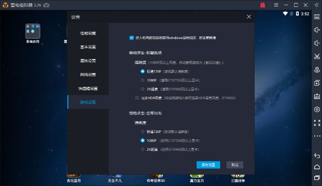The height and width of the screenshot is (186, 322).
Task: Click the scissors screenshot icon
Action: (x=317, y=57)
